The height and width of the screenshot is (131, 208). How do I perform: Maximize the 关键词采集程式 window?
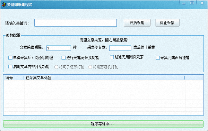(x=192, y=3)
